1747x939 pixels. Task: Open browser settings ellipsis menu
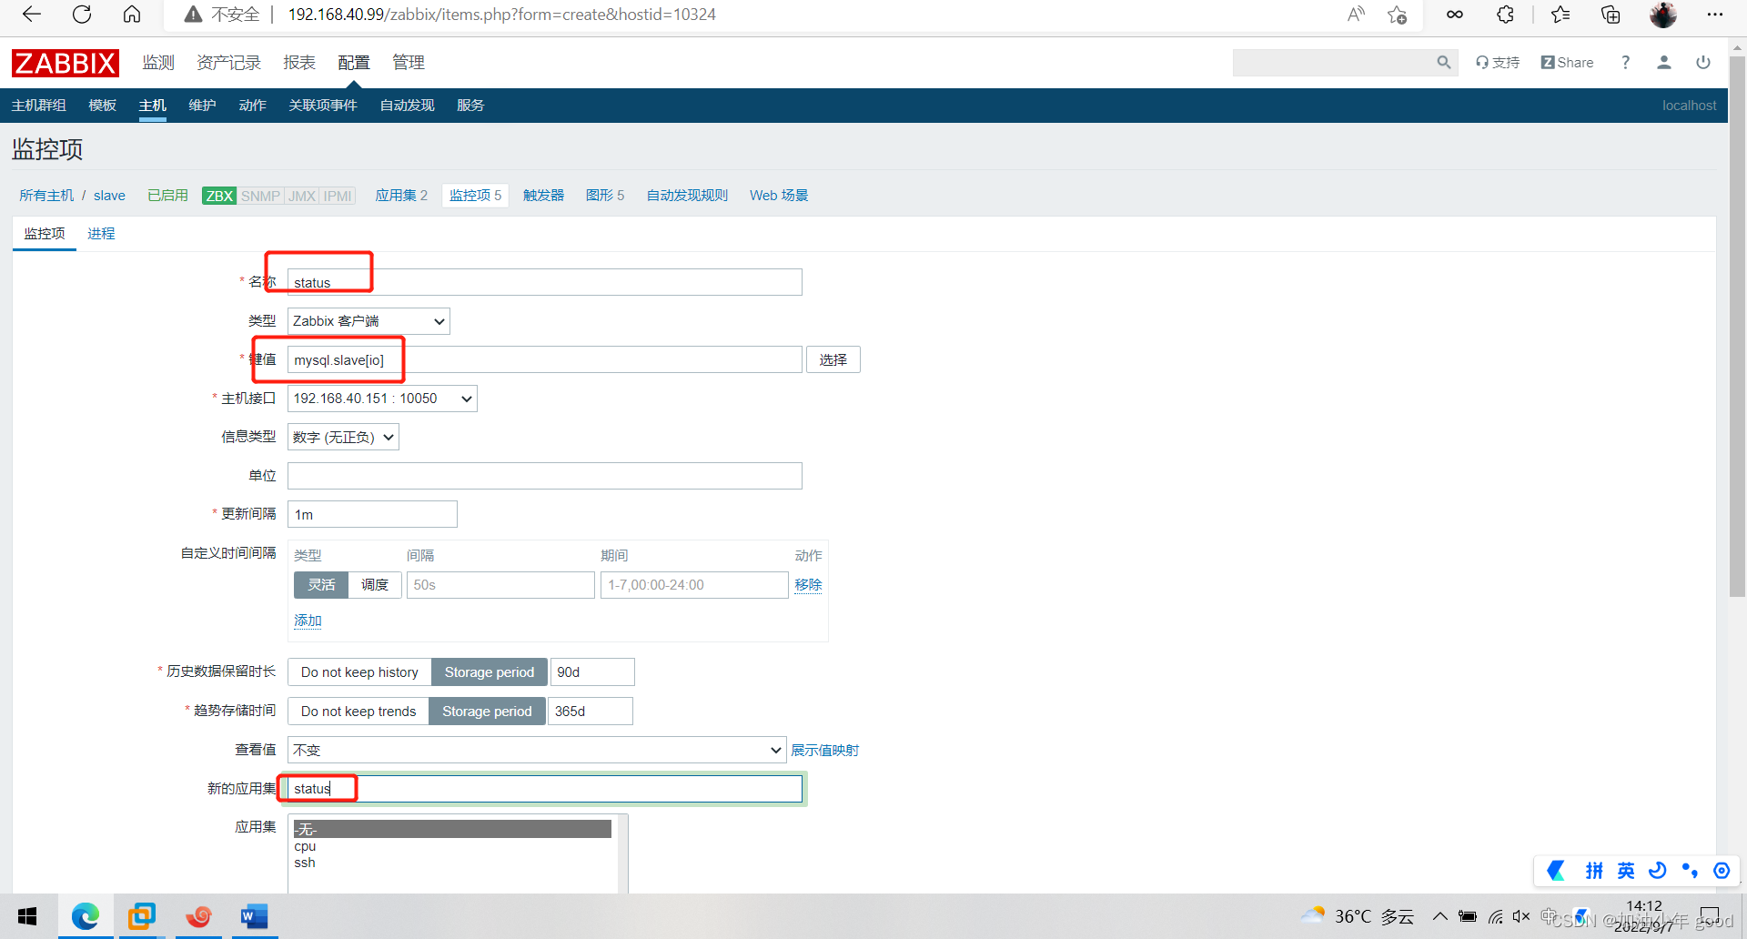click(1715, 15)
